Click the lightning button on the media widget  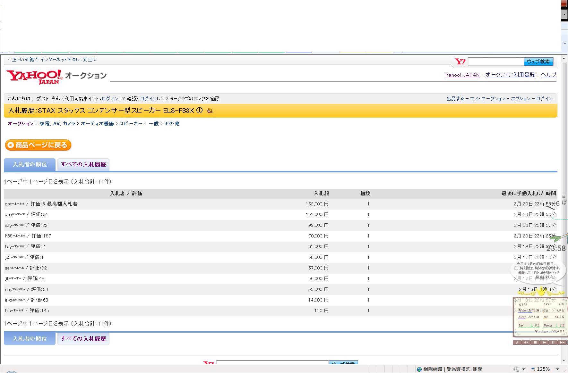517,342
